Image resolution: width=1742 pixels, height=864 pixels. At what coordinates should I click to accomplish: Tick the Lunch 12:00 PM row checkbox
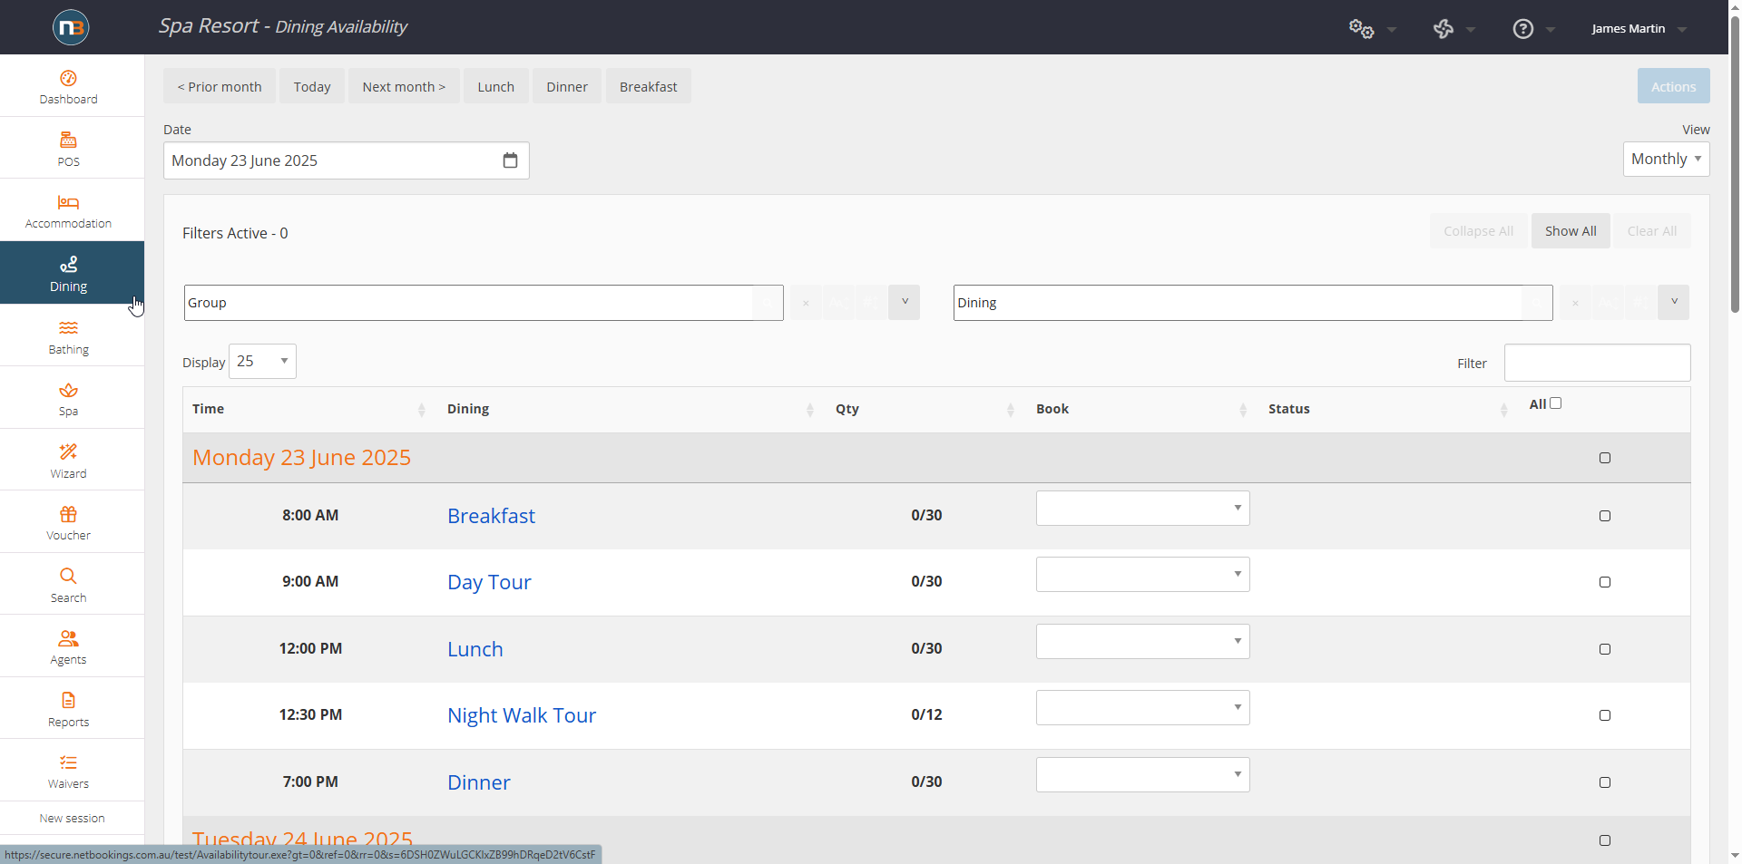pyautogui.click(x=1604, y=649)
